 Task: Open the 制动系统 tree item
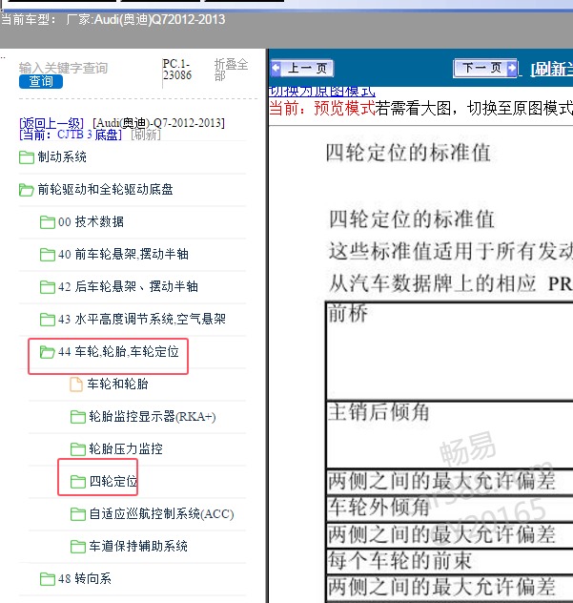coord(62,156)
